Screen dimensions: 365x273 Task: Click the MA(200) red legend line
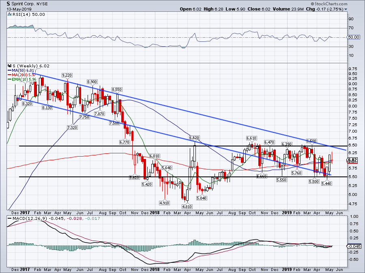tap(9, 75)
